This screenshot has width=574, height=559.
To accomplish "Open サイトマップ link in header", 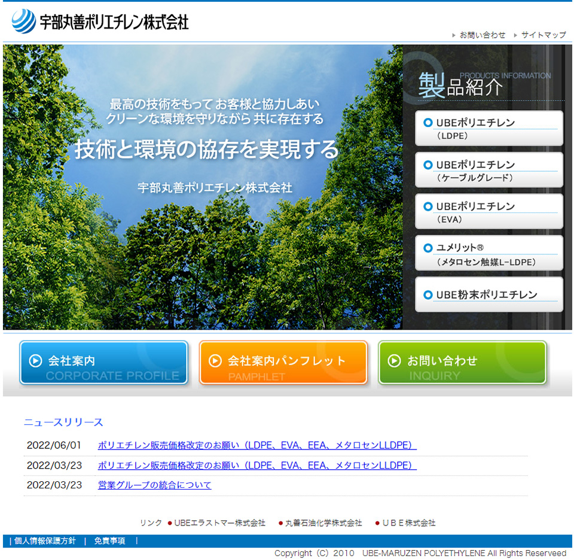I will pos(544,35).
